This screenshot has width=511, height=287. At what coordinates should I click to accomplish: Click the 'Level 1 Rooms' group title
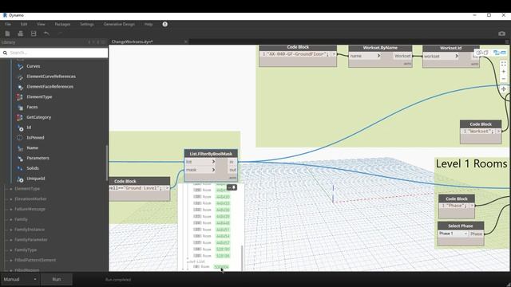click(x=471, y=163)
